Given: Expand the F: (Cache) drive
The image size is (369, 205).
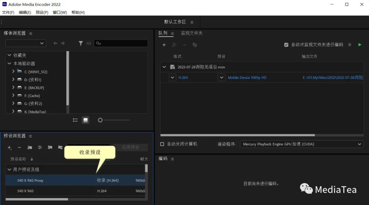Looking at the screenshot, I should tap(13, 95).
